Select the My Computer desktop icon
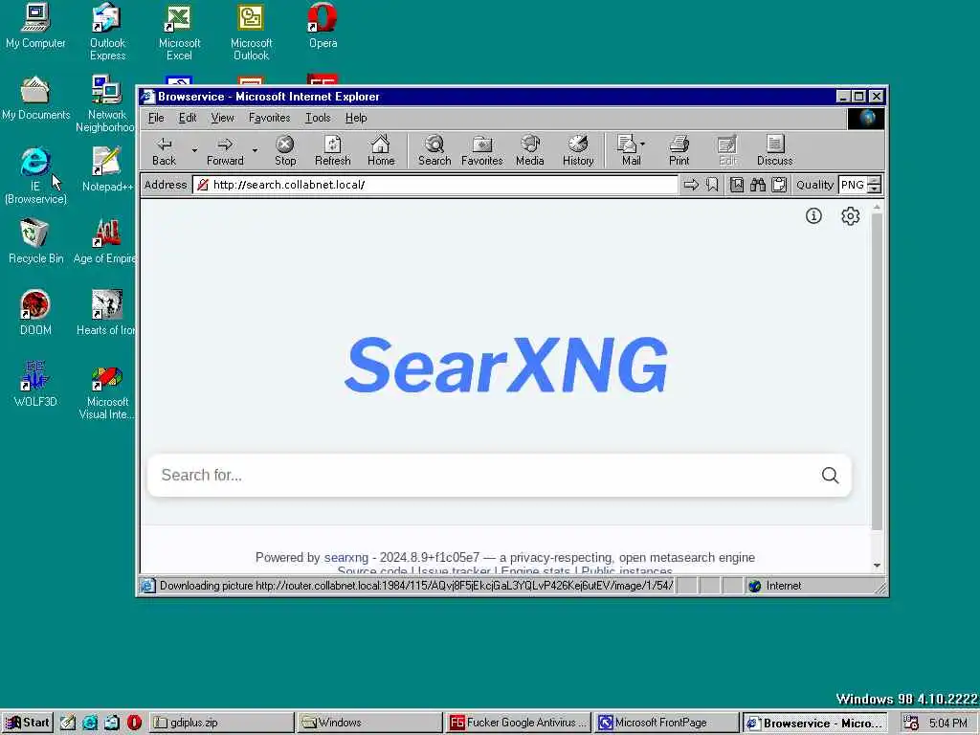 pyautogui.click(x=35, y=26)
